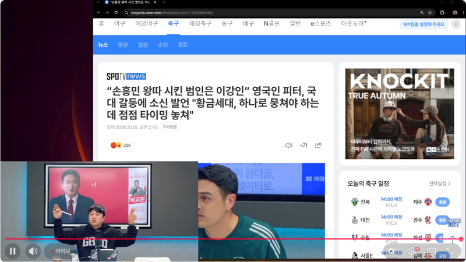The width and height of the screenshot is (466, 262).
Task: Pause the live stream video
Action: pyautogui.click(x=12, y=252)
